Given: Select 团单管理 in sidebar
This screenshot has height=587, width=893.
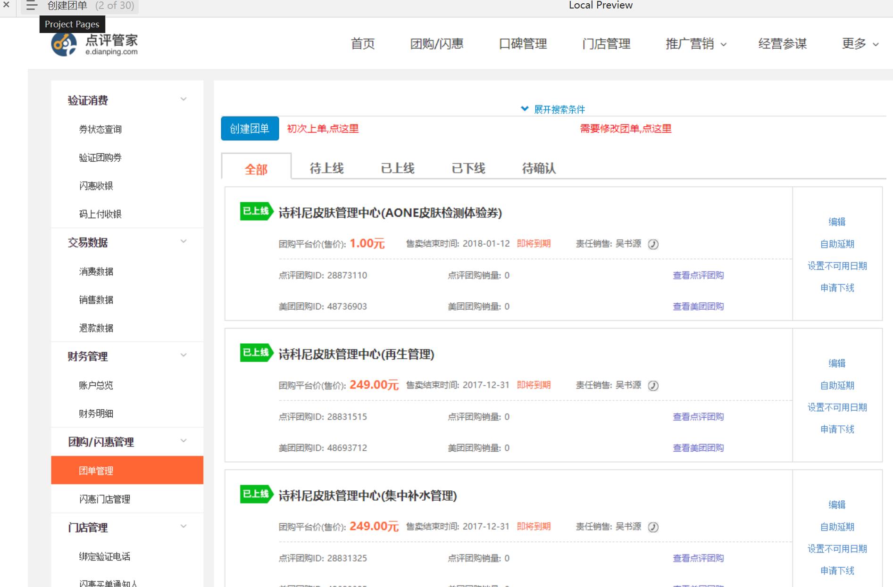Looking at the screenshot, I should (127, 470).
